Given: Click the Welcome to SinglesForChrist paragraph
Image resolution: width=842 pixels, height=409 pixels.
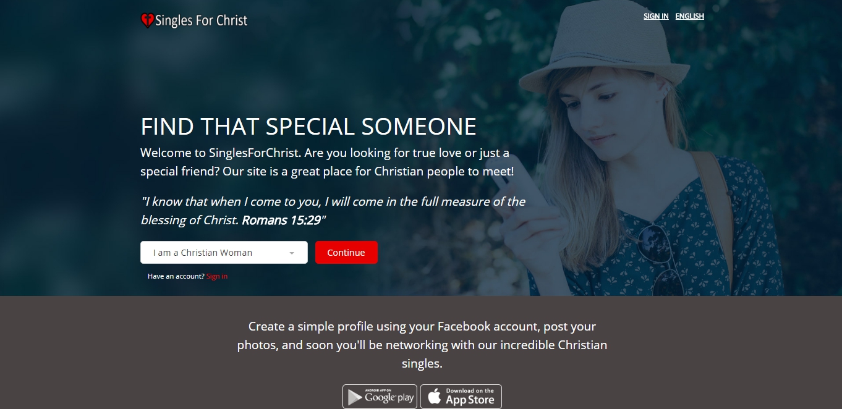Looking at the screenshot, I should [327, 162].
